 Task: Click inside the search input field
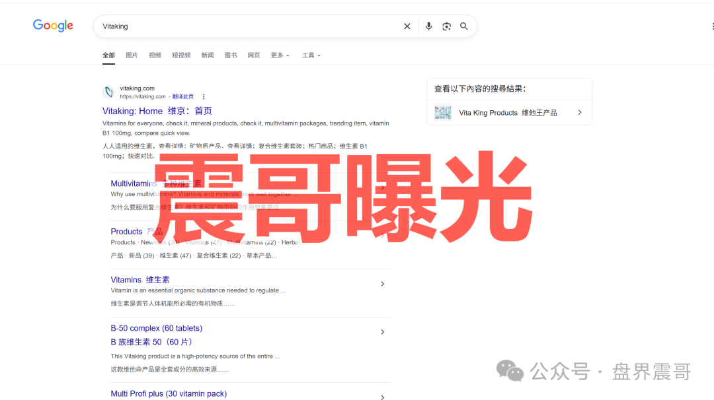(231, 26)
